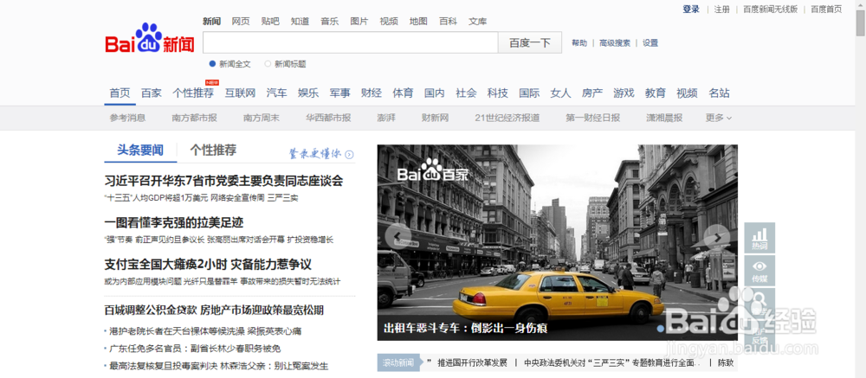
Task: Go to the 娱乐 news section
Action: 308,93
